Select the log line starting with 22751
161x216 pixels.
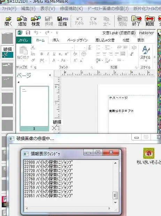coord(48,192)
